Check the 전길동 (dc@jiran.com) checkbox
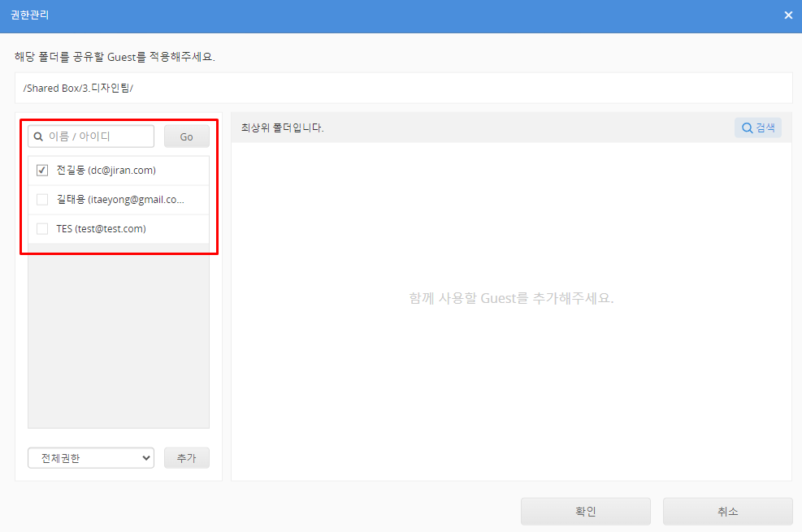 click(x=42, y=171)
